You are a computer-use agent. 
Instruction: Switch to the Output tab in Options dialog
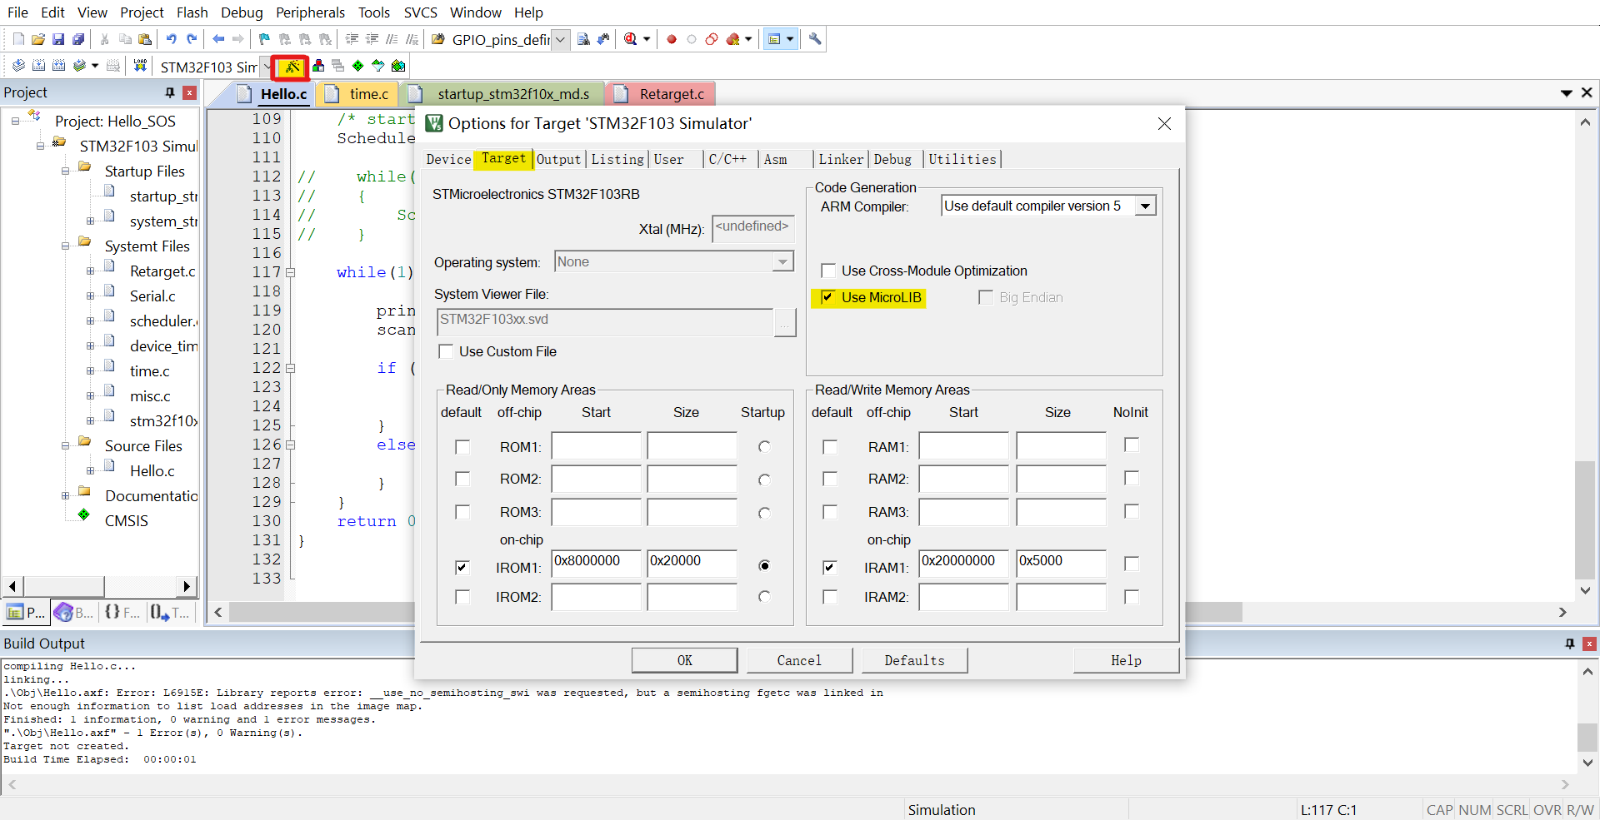558,159
